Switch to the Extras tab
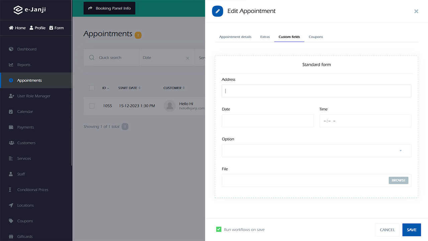The height and width of the screenshot is (241, 428). coord(265,37)
